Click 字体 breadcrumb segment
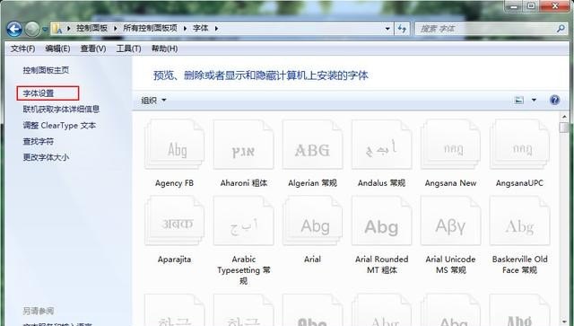 [201, 28]
